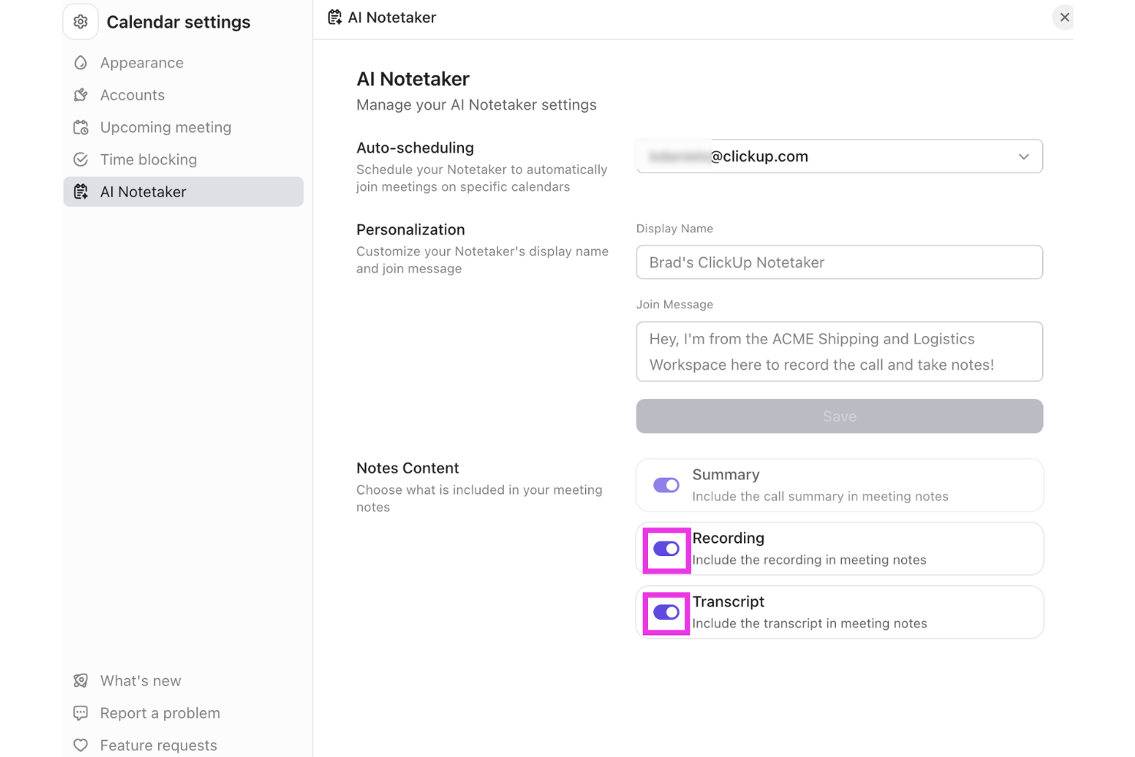Open the Feature requests page

point(158,745)
